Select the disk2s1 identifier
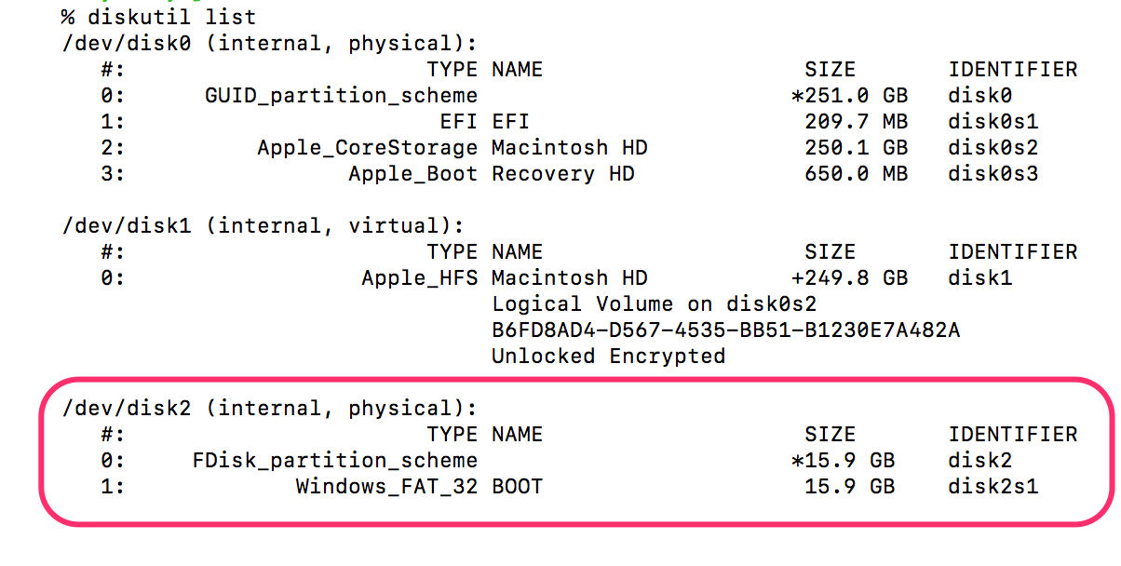Screen dimensions: 1121x566 (993, 486)
